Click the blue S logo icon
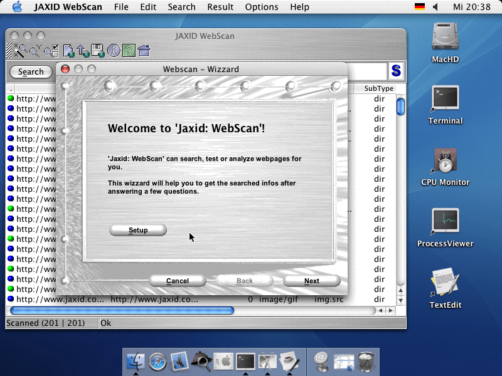 tap(396, 71)
